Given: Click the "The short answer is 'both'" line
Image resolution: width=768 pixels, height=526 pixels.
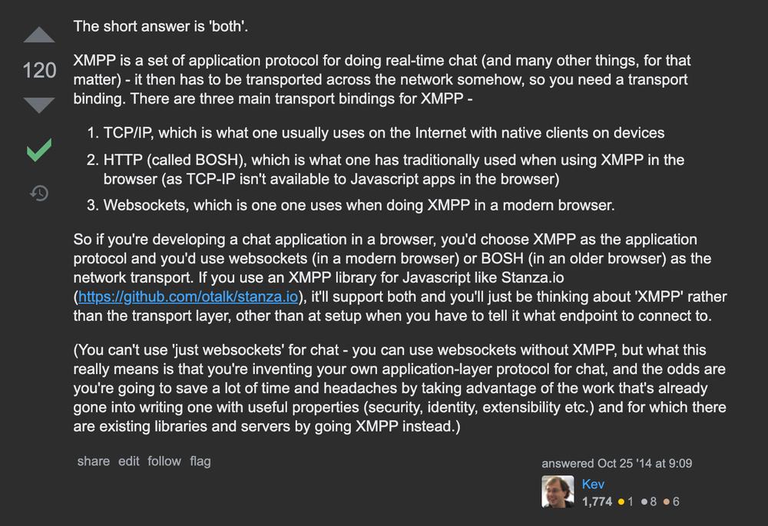Looking at the screenshot, I should (x=161, y=26).
